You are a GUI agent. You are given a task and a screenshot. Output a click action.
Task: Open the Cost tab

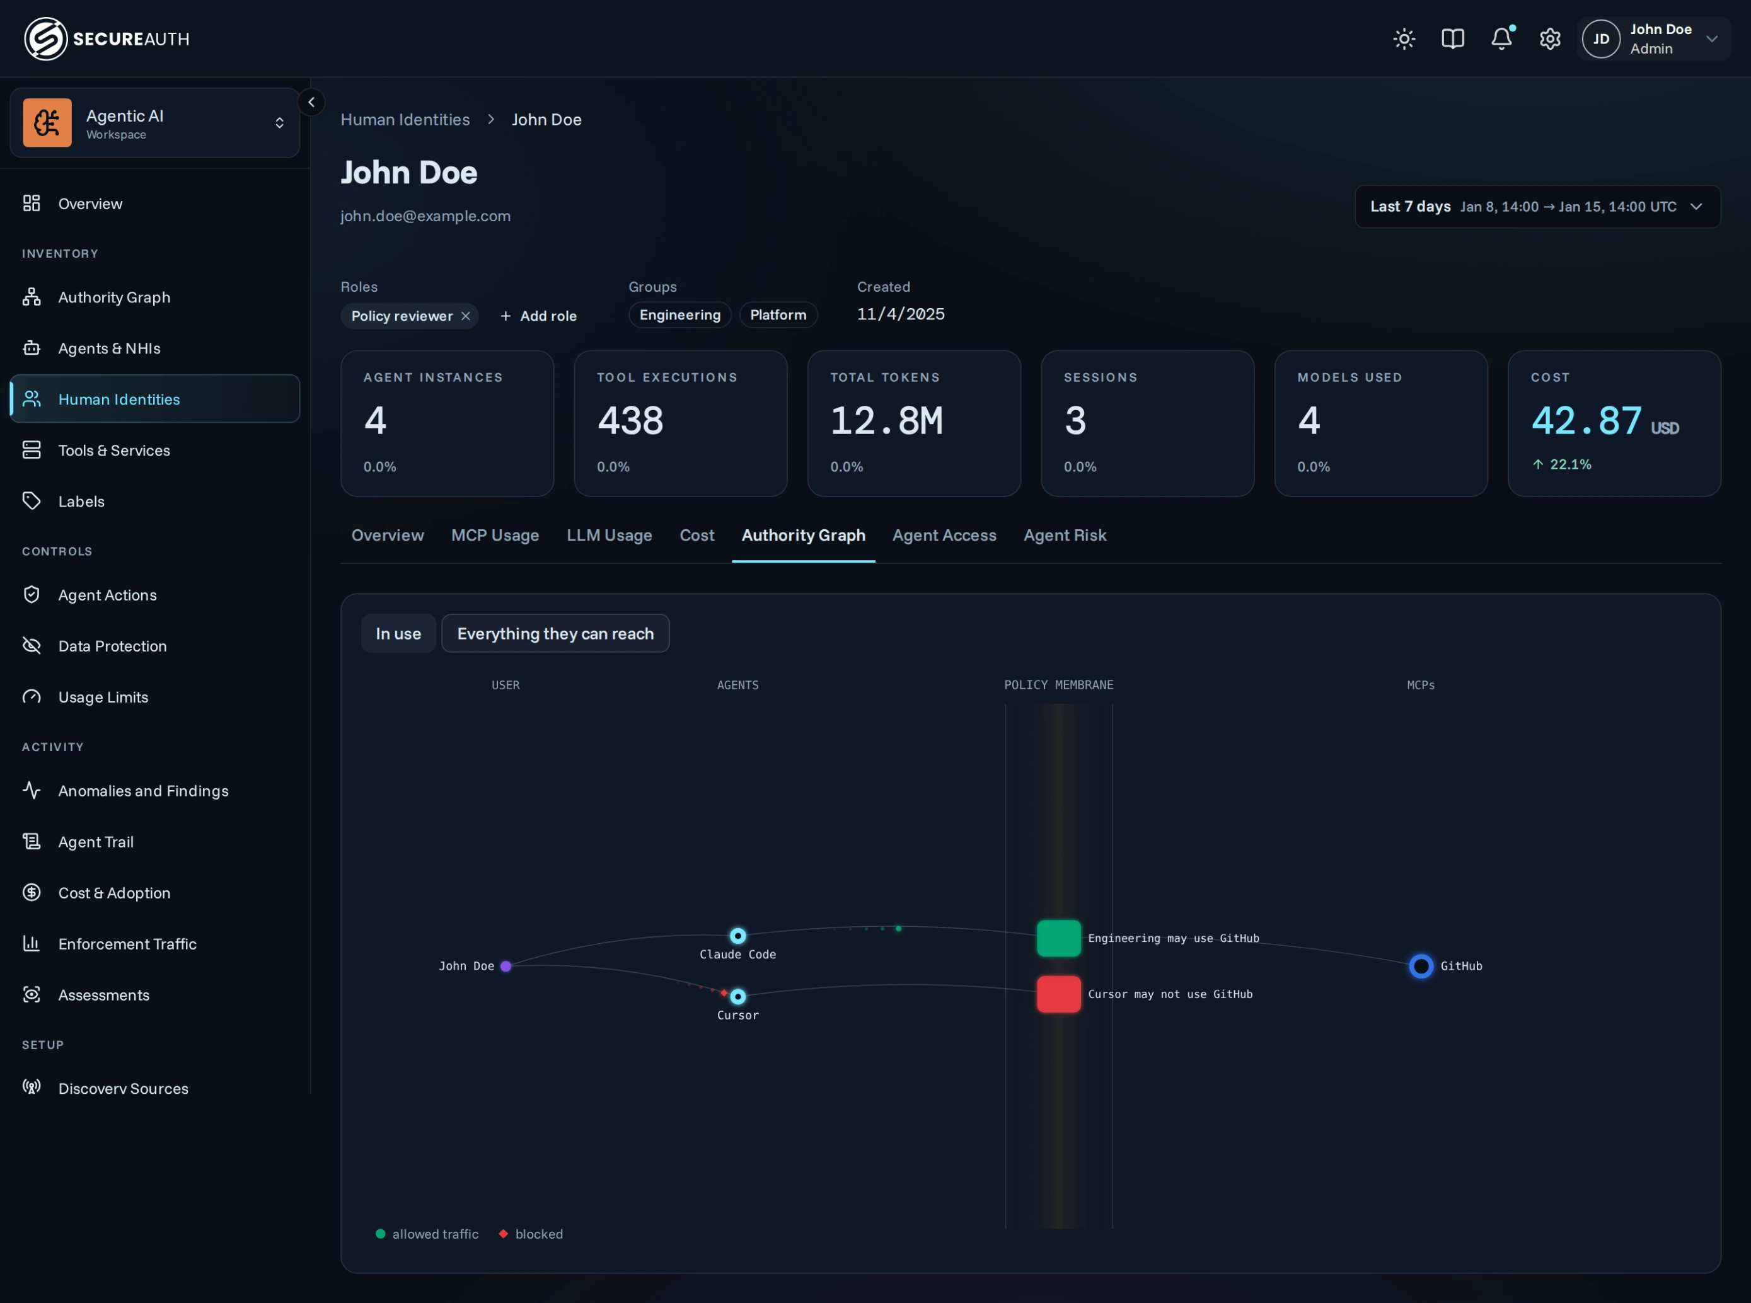point(696,536)
